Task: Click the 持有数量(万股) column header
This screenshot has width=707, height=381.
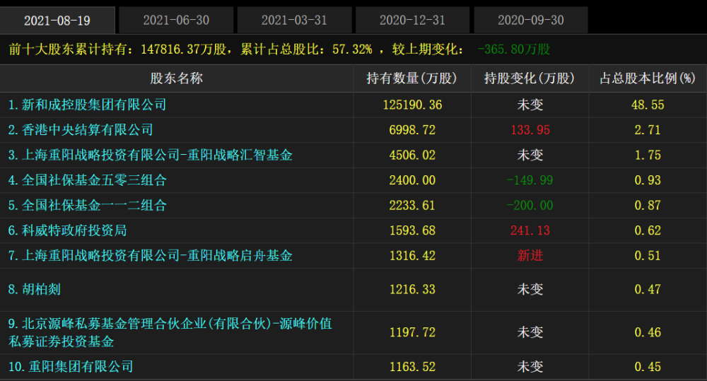Action: click(x=411, y=78)
